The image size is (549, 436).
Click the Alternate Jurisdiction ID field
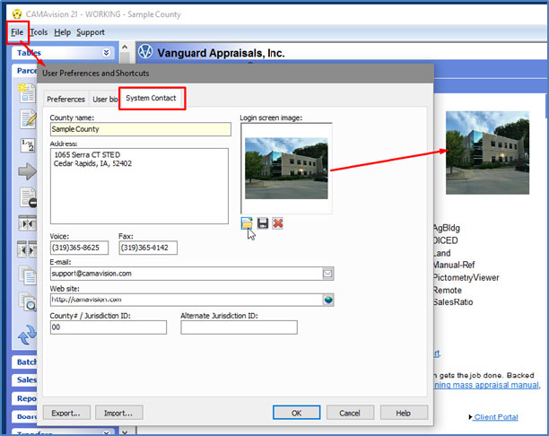[240, 327]
